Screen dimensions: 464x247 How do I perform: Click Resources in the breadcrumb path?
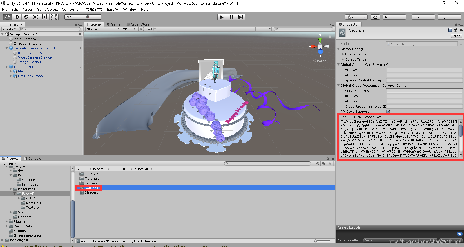(120, 169)
